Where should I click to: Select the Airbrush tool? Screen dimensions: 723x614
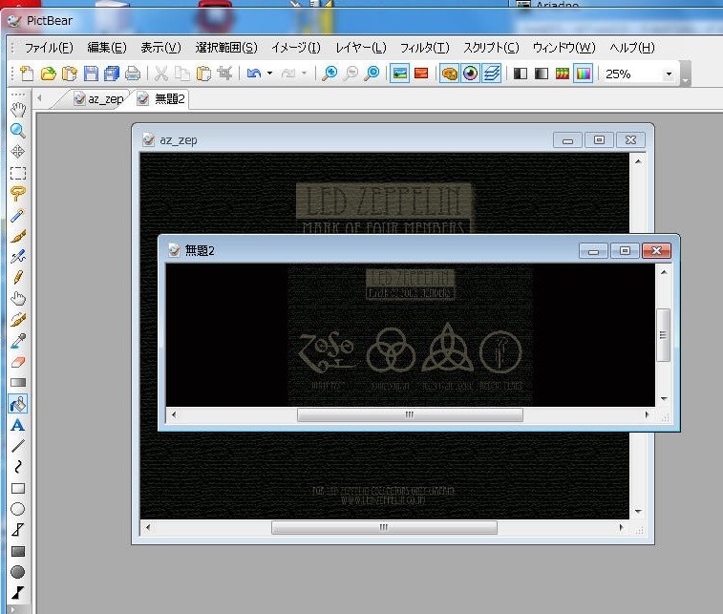point(18,257)
